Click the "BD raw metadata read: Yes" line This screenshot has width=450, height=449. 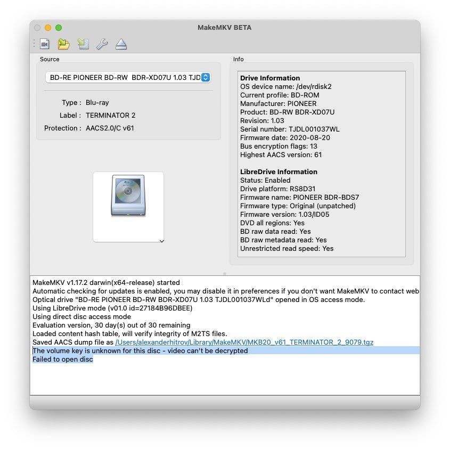[x=283, y=240]
